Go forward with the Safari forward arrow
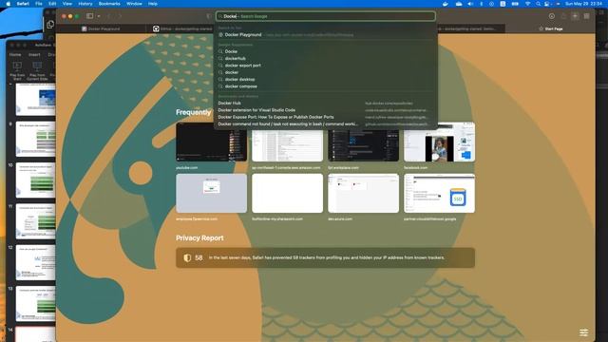The width and height of the screenshot is (608, 342). (120, 16)
